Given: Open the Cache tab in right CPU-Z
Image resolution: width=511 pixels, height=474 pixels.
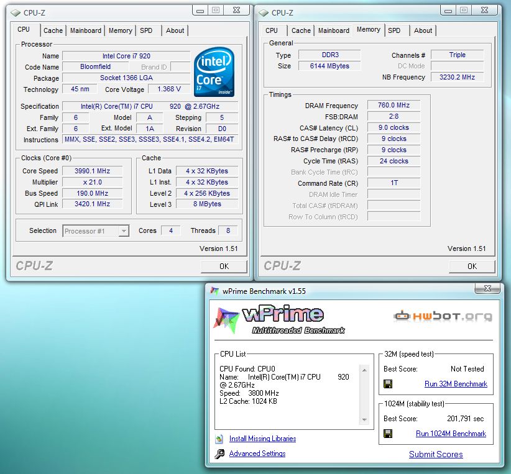Looking at the screenshot, I should point(301,30).
